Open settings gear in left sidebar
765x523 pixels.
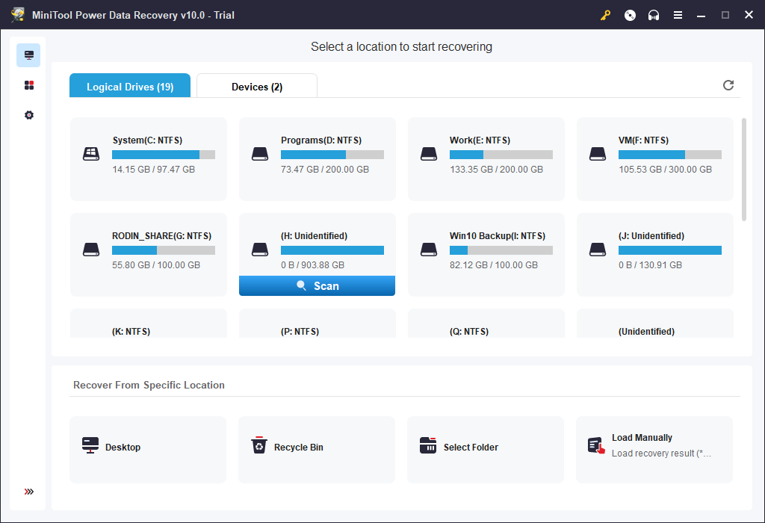coord(29,115)
